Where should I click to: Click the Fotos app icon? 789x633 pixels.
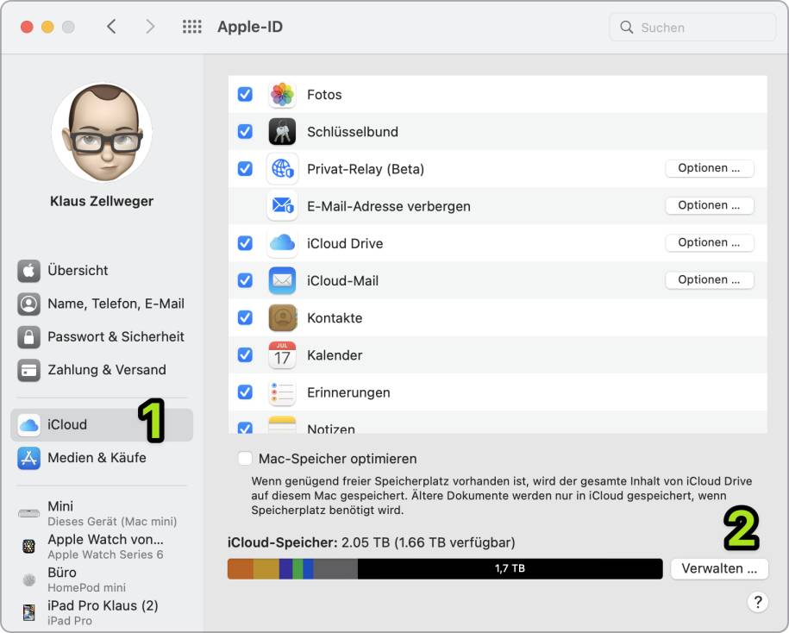(282, 95)
